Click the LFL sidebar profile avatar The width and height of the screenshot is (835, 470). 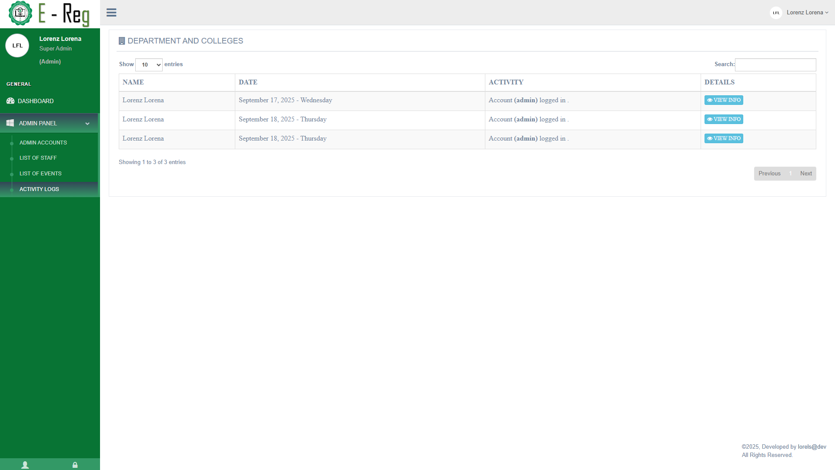click(x=17, y=46)
